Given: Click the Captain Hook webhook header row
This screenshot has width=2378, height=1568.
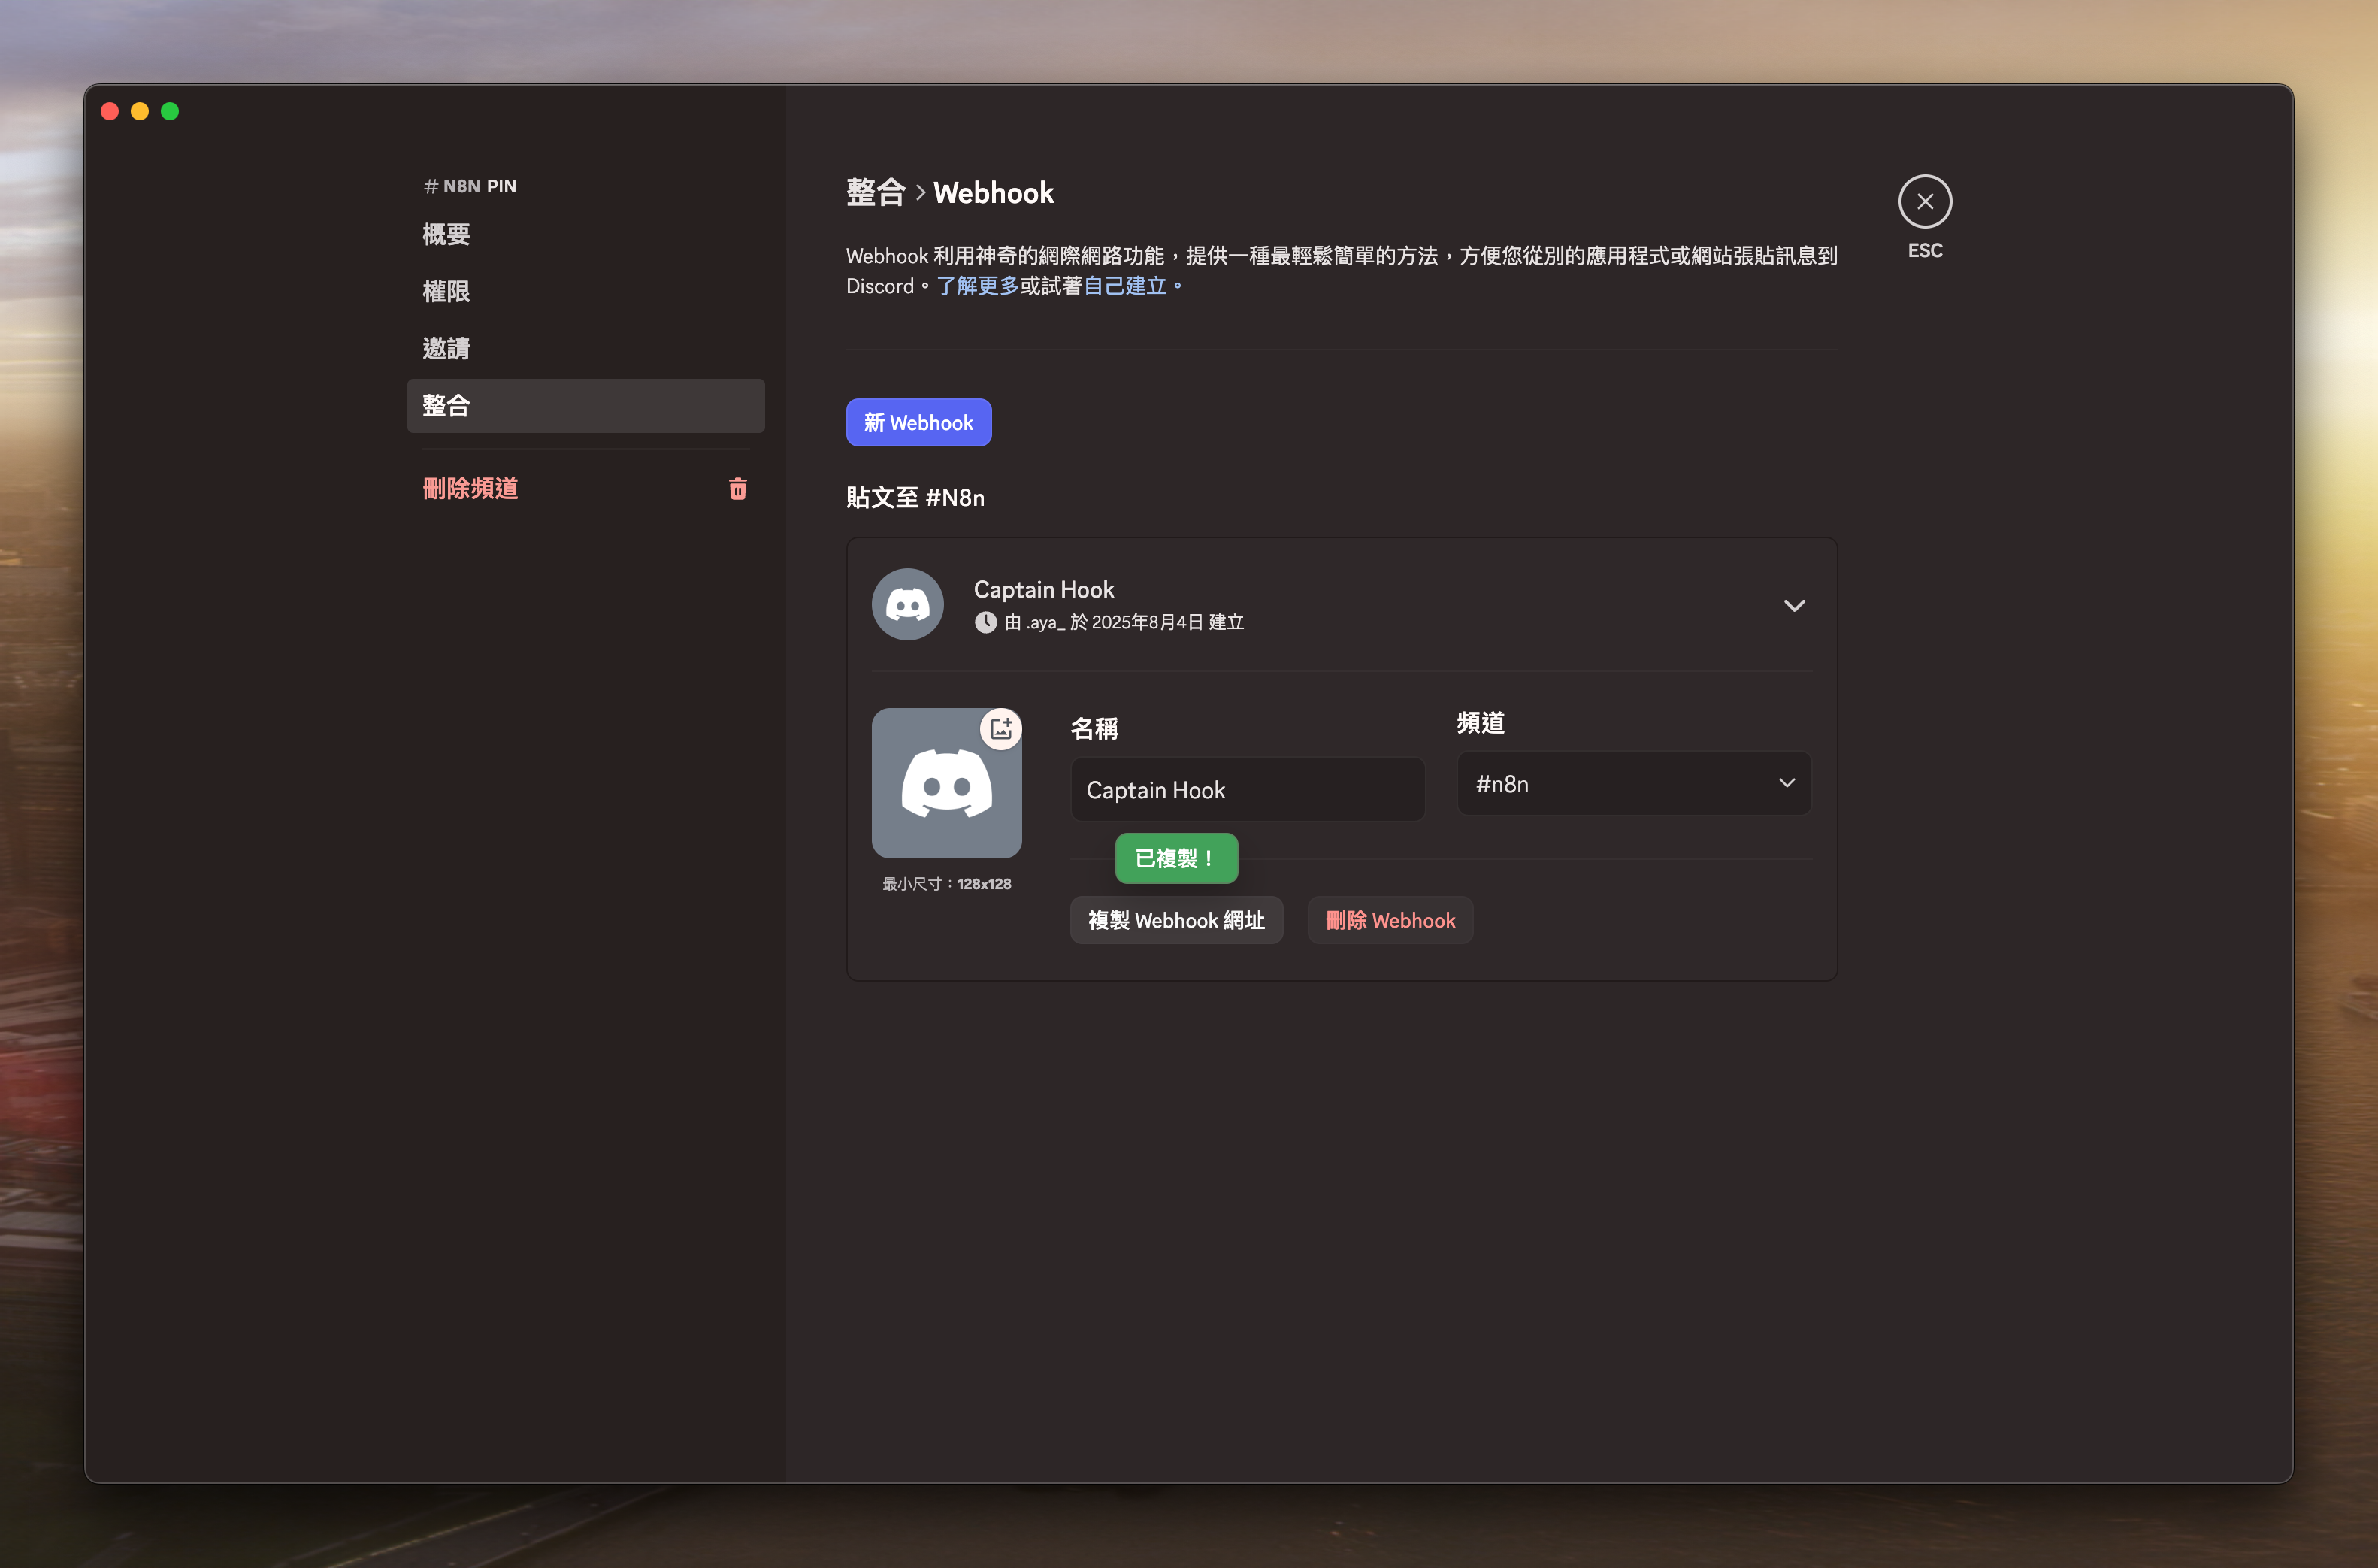Looking at the screenshot, I should click(x=1339, y=605).
